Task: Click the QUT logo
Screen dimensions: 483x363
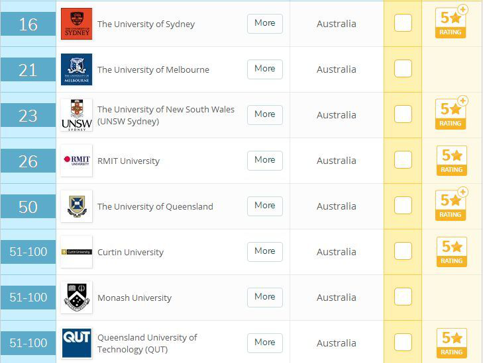Action: tap(76, 343)
